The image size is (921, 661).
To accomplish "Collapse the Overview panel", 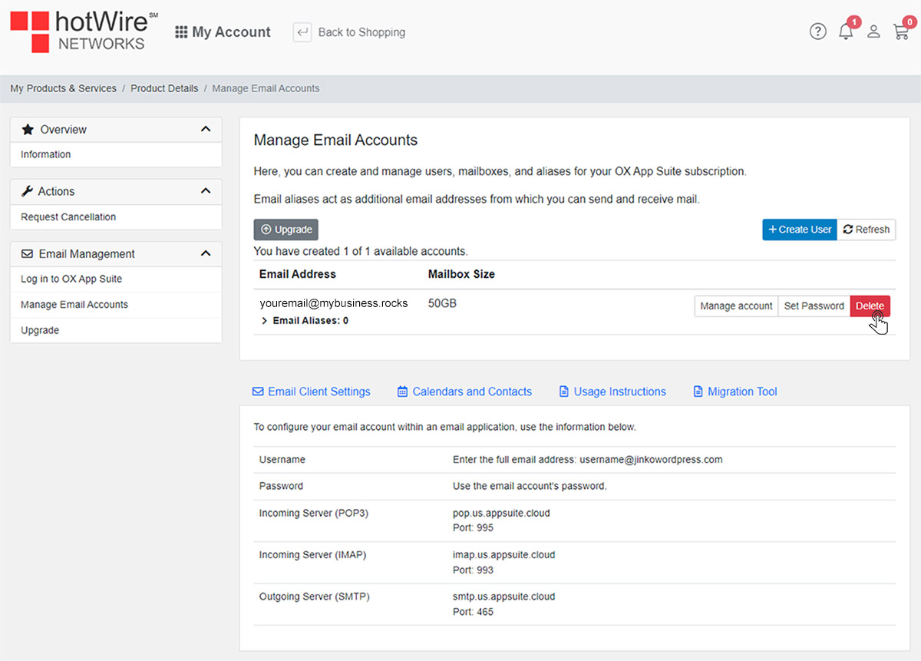I will (x=205, y=129).
